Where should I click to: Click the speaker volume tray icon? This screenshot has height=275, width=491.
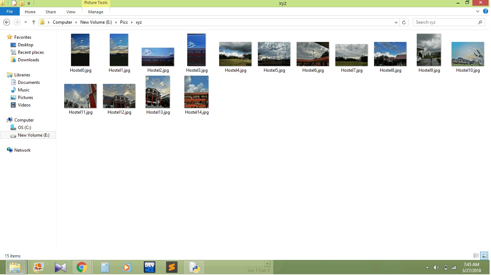tap(436, 267)
